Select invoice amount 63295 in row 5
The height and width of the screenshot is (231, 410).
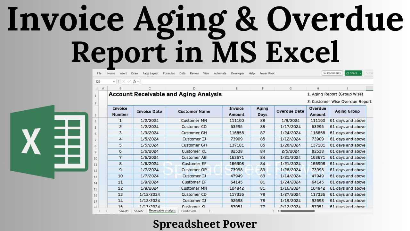pos(236,127)
